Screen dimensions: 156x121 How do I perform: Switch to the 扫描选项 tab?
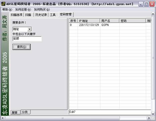pyautogui.click(x=16, y=15)
